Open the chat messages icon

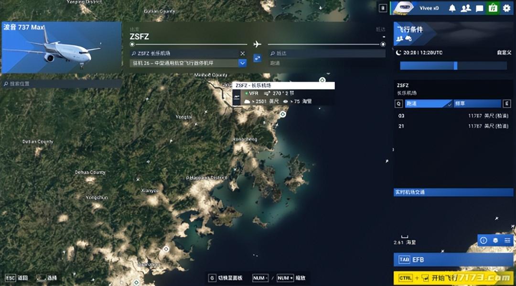(x=479, y=8)
